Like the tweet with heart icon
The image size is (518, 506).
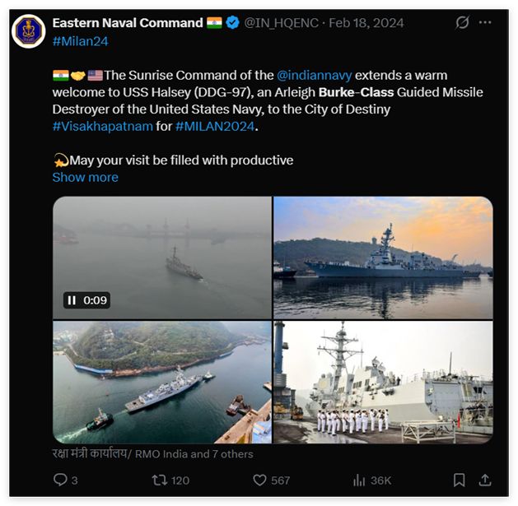point(260,480)
